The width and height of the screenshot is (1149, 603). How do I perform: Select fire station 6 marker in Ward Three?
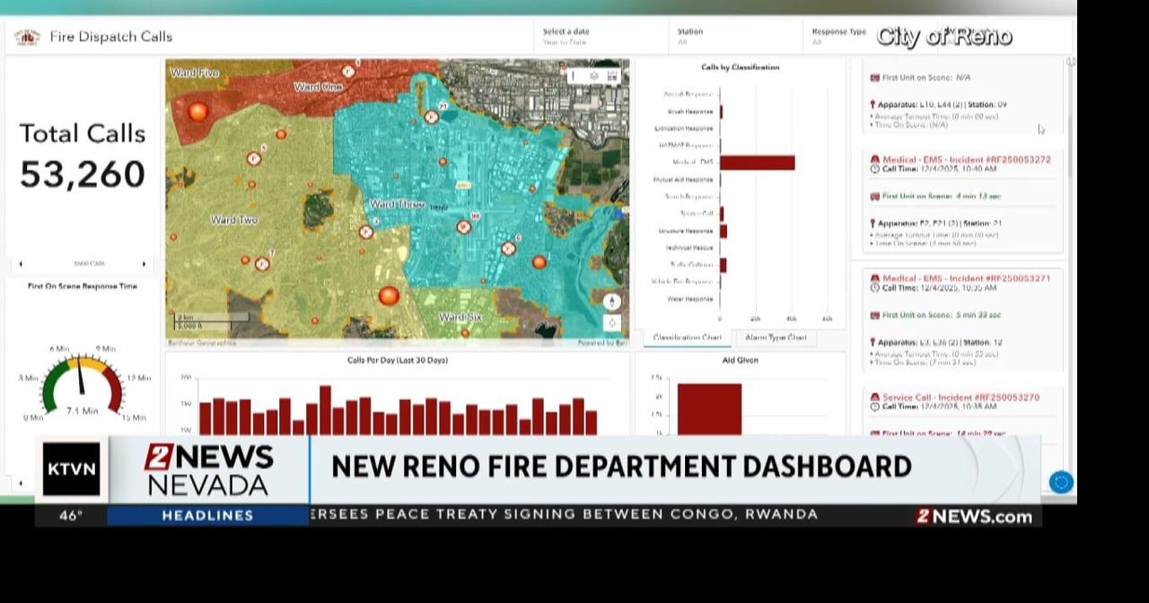508,249
